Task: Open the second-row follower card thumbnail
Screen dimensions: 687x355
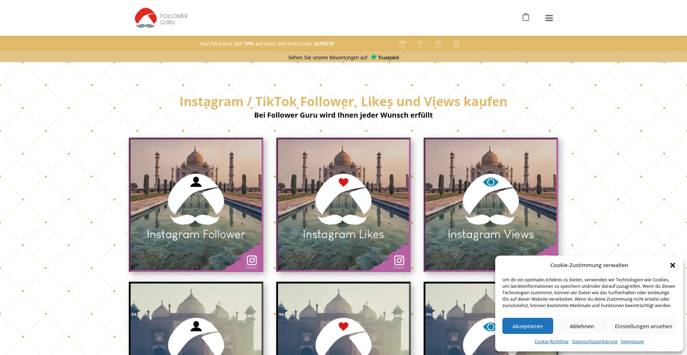Action: point(196,318)
